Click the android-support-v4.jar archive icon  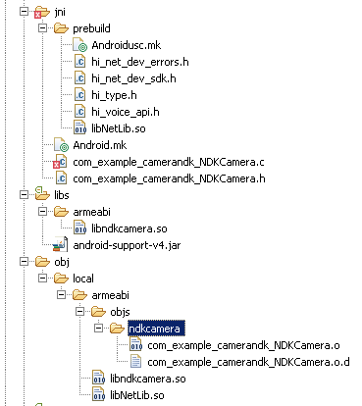coord(61,245)
